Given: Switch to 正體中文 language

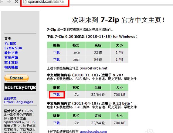Looking at the screenshot, I should click(10, 98).
